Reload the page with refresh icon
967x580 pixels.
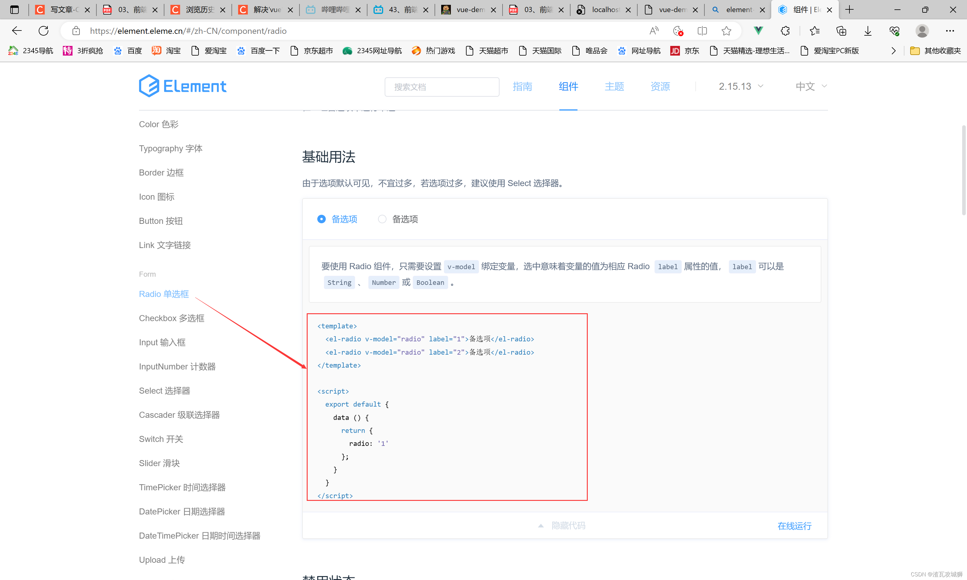coord(44,31)
